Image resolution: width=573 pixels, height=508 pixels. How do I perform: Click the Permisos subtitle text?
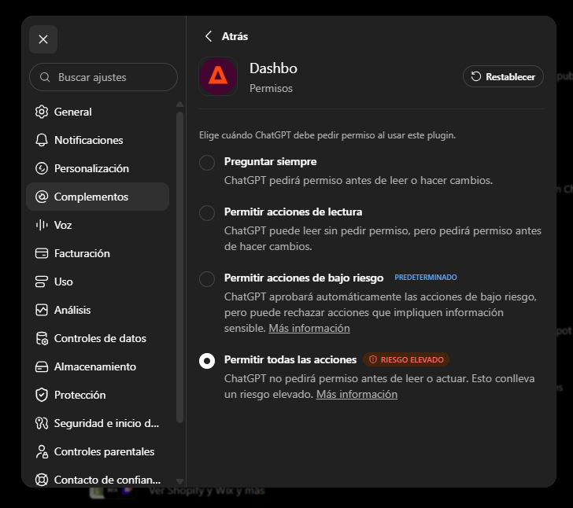point(271,88)
